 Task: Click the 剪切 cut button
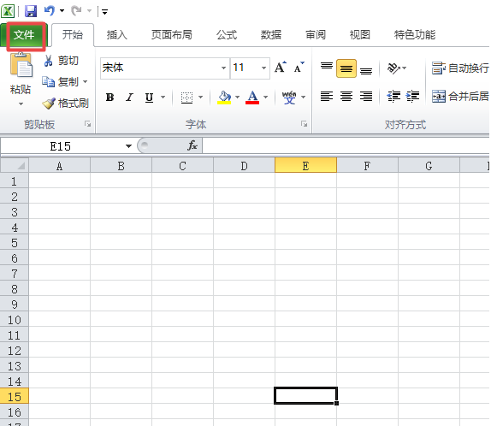pyautogui.click(x=61, y=61)
